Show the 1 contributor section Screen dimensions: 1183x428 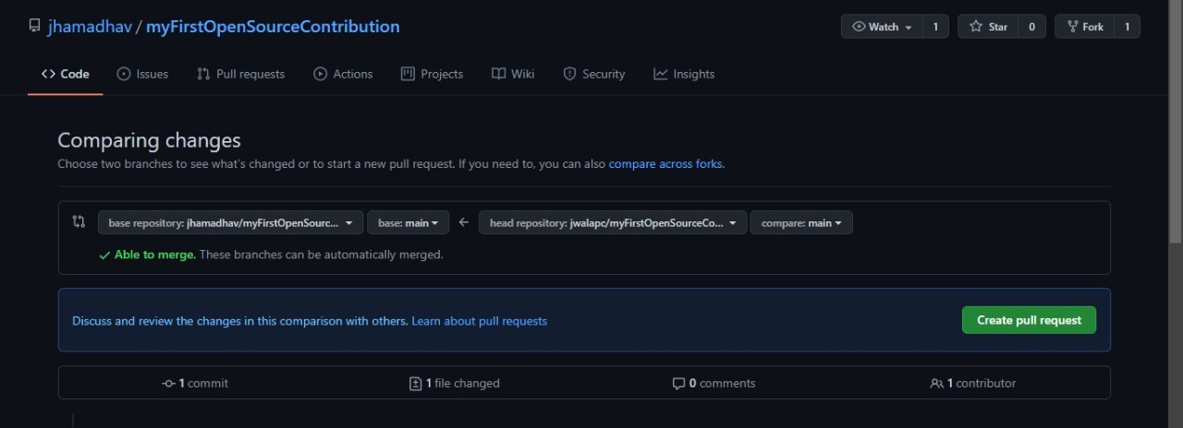coord(972,383)
